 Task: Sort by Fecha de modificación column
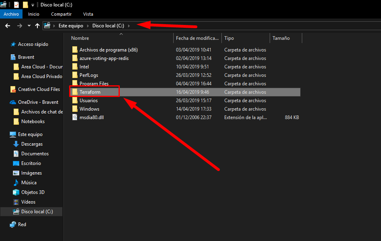click(197, 38)
